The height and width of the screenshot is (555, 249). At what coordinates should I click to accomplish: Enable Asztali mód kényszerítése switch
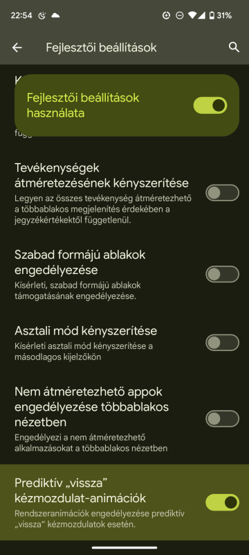(222, 343)
